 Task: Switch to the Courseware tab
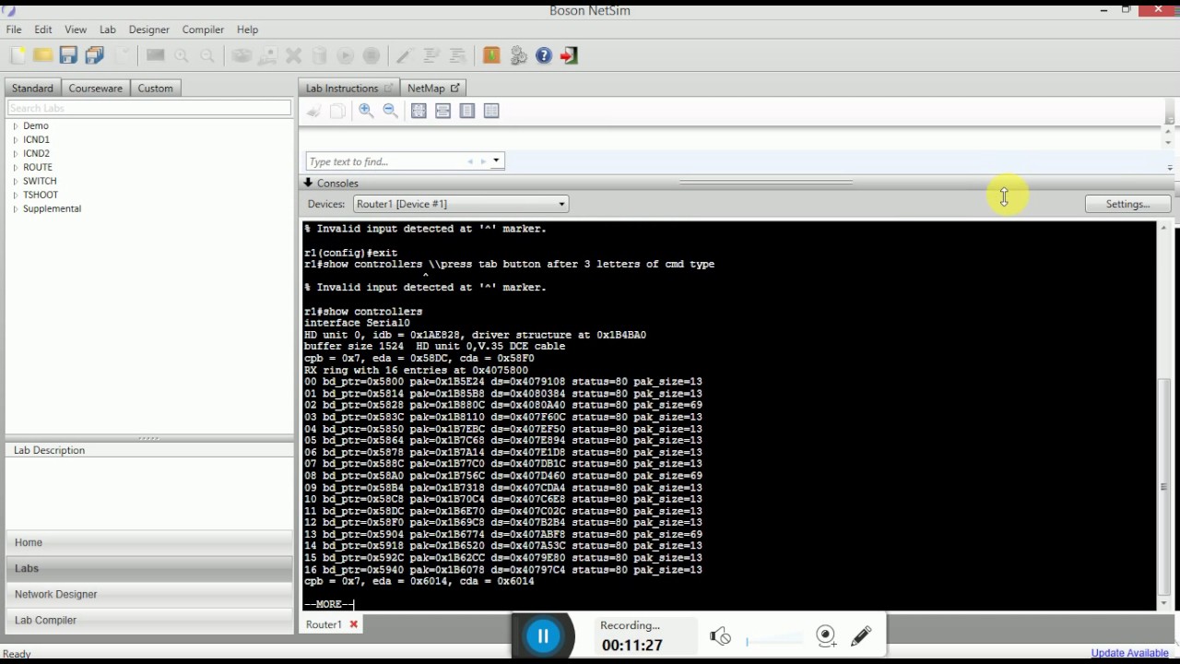(95, 88)
